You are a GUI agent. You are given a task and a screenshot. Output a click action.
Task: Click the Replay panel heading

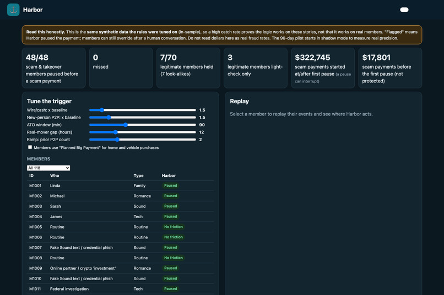tap(239, 101)
